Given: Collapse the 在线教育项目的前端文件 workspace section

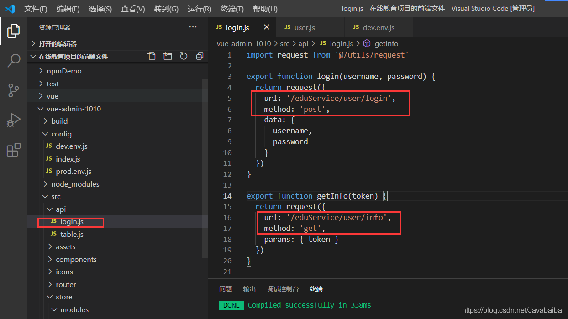Looking at the screenshot, I should pyautogui.click(x=33, y=57).
